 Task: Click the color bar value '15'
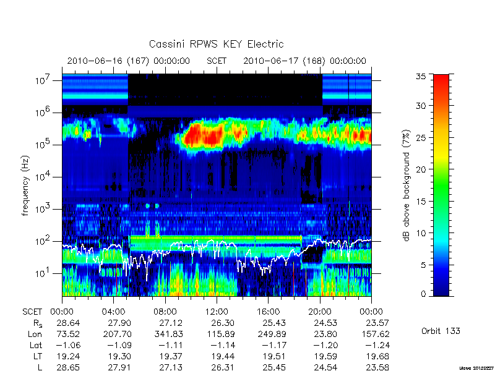421,201
